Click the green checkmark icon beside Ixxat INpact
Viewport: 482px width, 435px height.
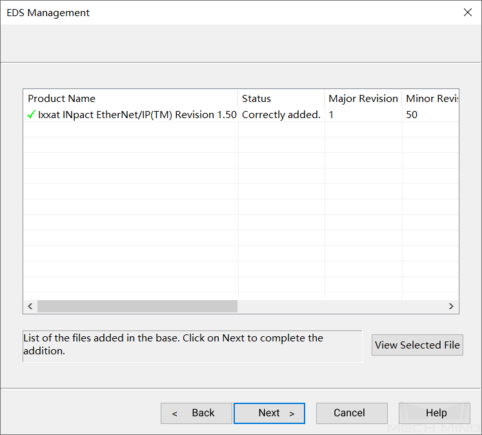[31, 115]
